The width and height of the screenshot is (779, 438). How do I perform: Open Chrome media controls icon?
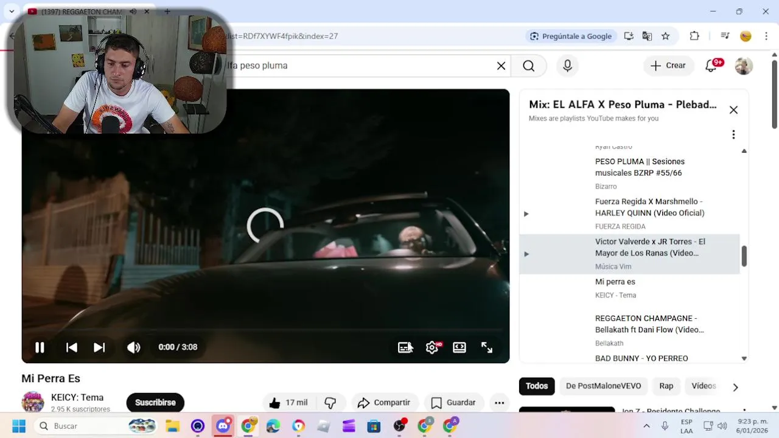tap(725, 36)
